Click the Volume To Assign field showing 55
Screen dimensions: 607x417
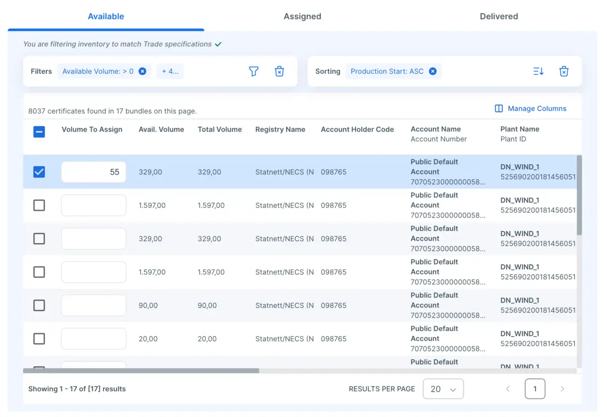tap(94, 172)
